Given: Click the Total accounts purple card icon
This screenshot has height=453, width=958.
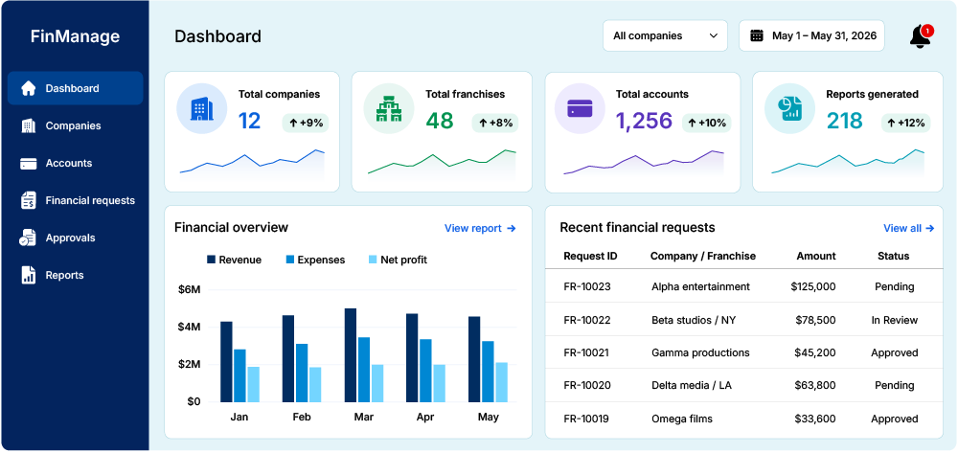Looking at the screenshot, I should click(580, 108).
